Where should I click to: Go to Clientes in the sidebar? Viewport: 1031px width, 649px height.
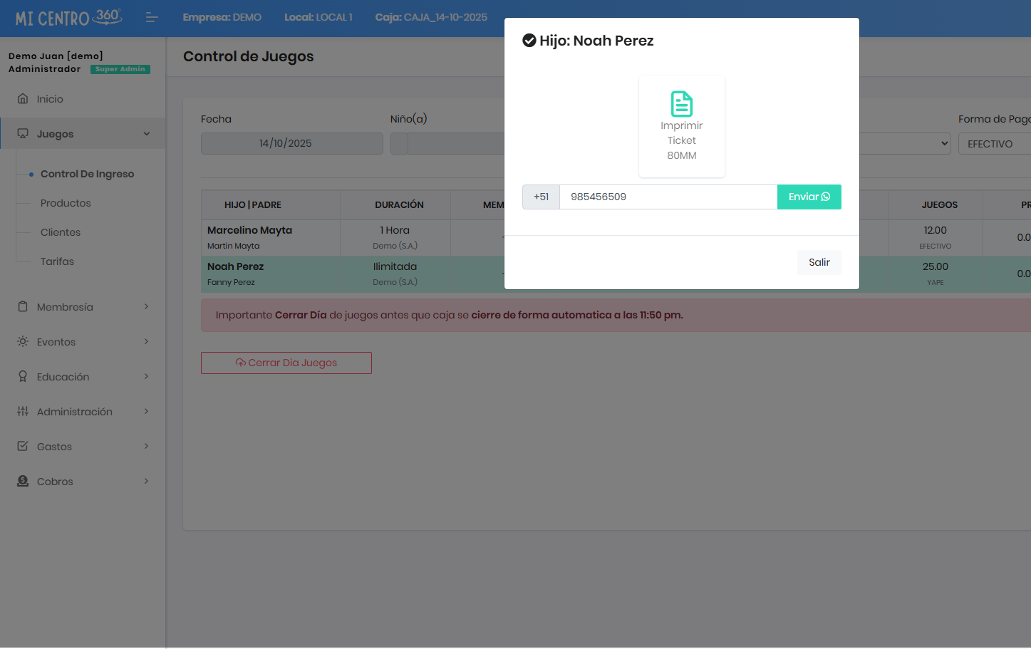coord(61,232)
